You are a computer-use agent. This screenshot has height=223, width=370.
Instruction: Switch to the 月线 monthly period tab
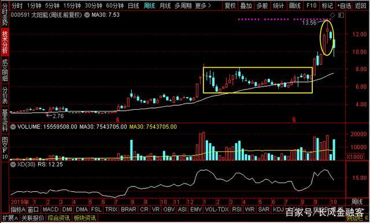pos(165,5)
